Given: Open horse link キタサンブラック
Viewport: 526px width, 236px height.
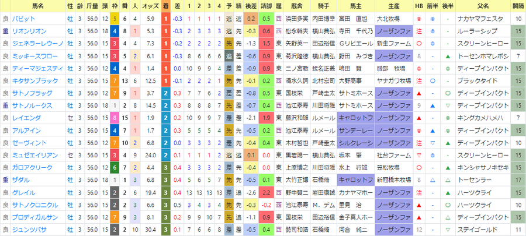Looking at the screenshot, I should (x=34, y=81).
